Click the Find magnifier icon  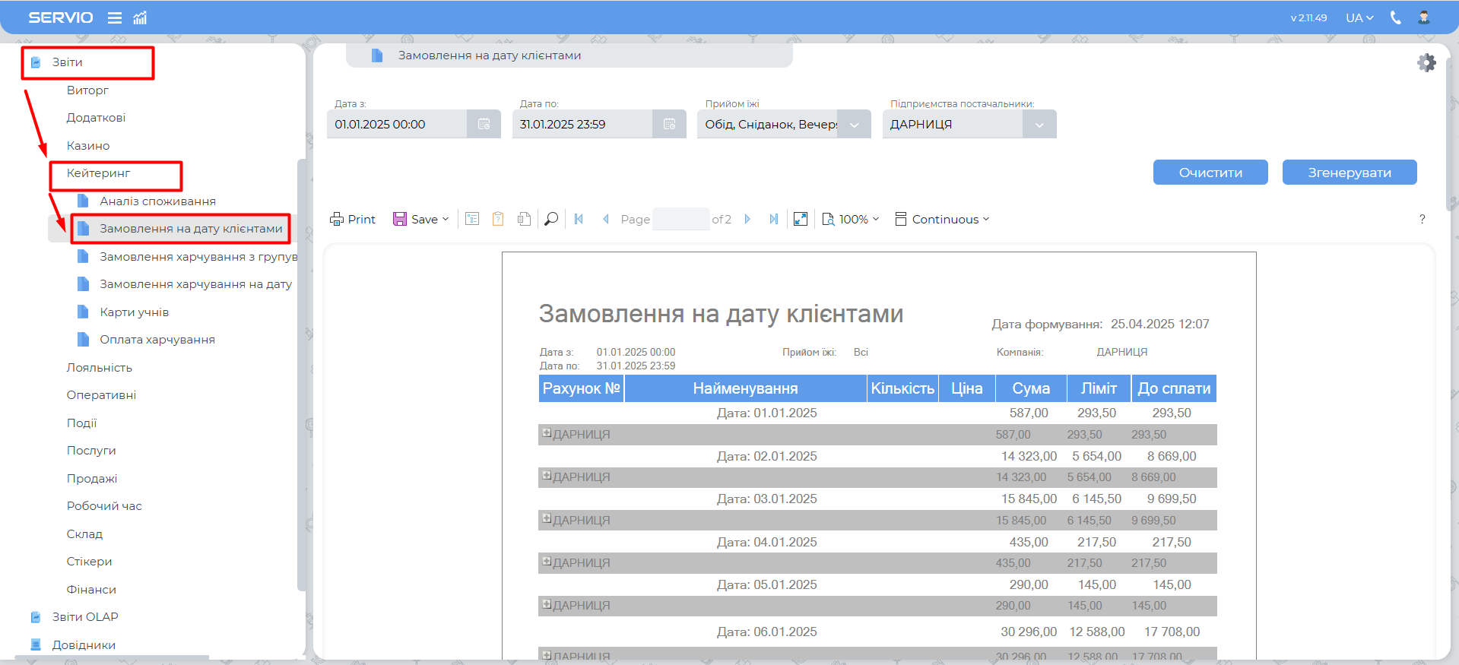(551, 219)
